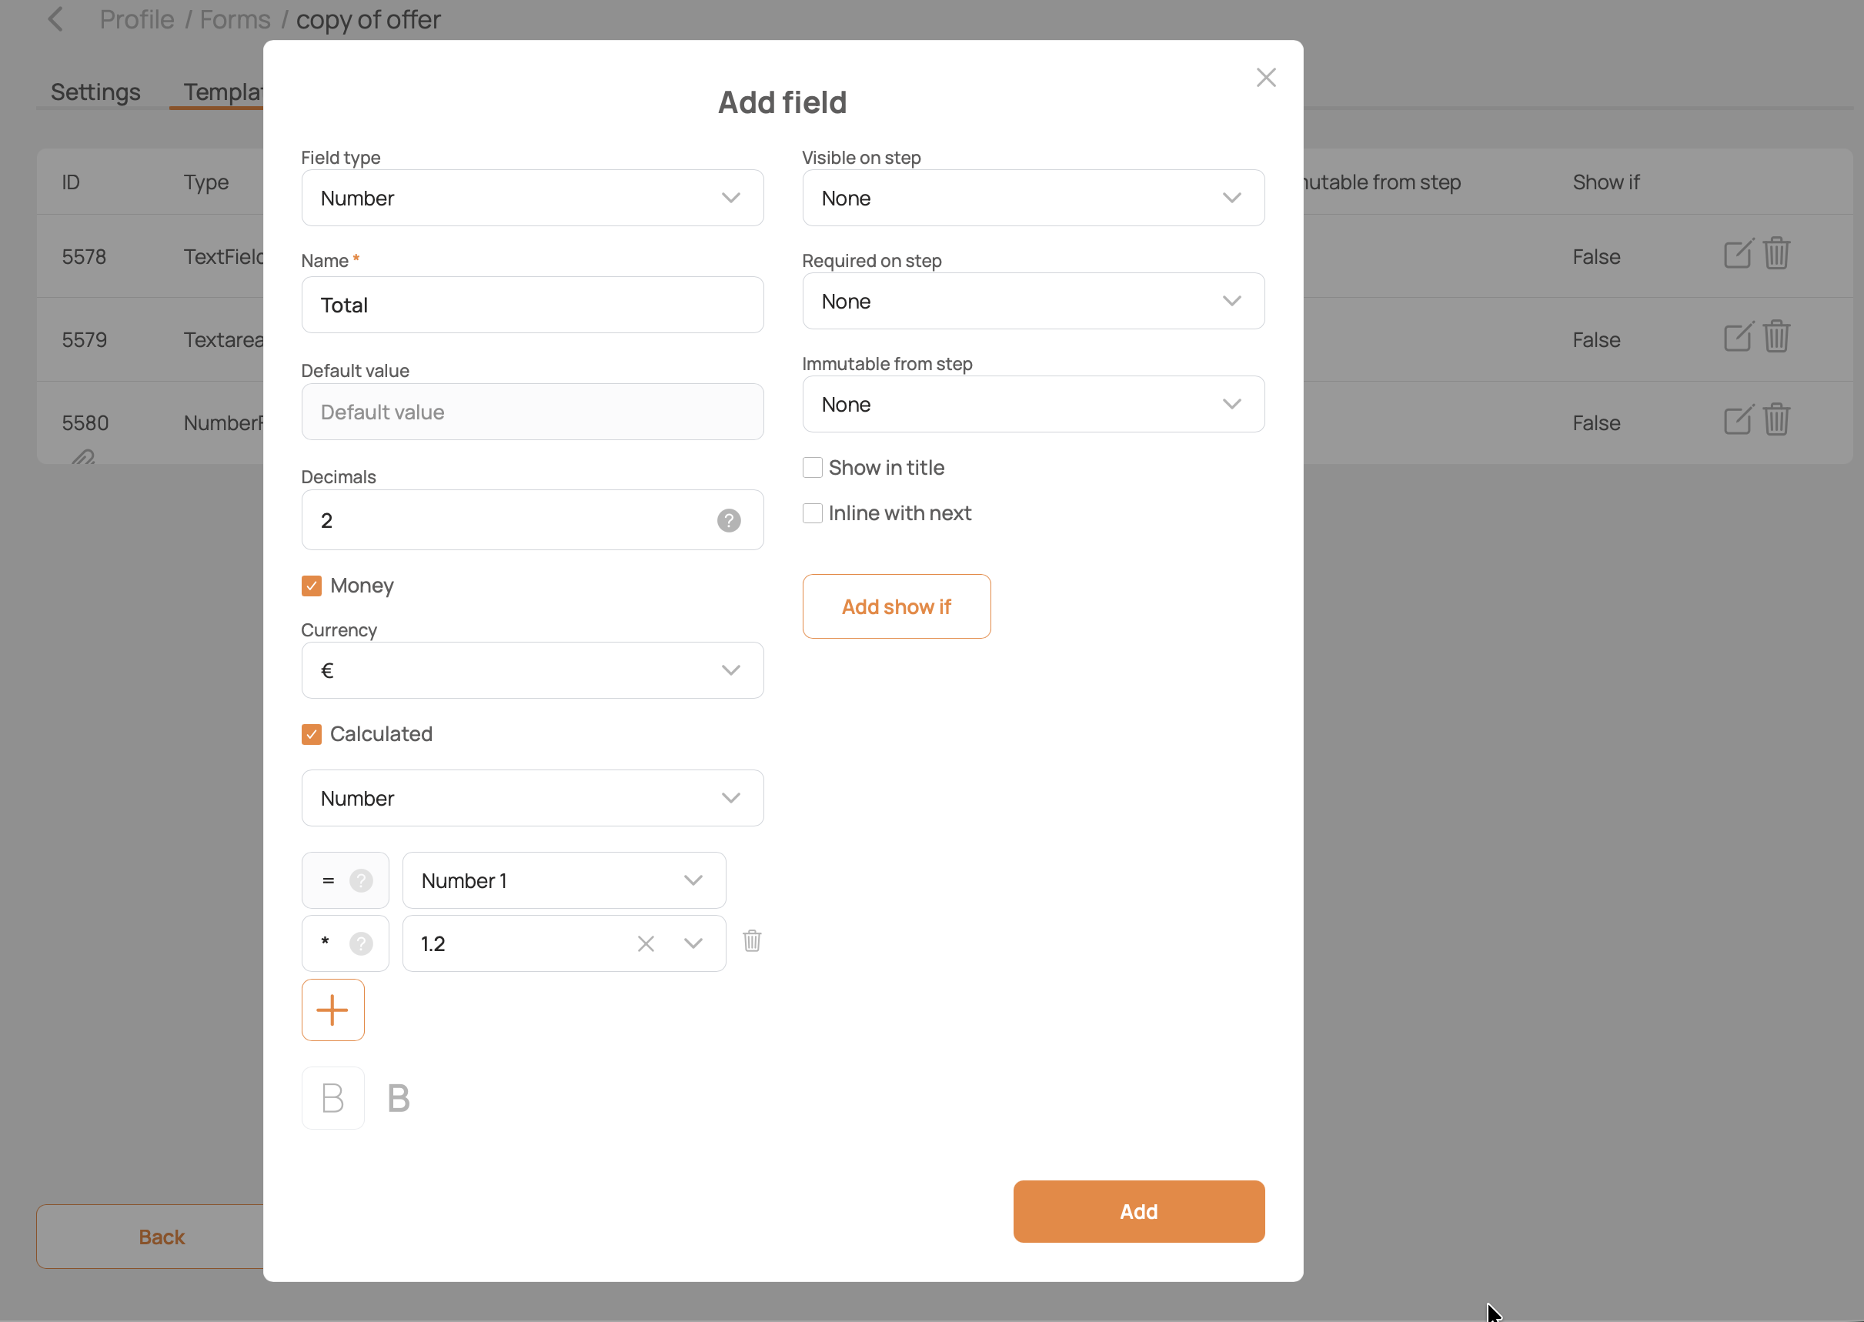The height and width of the screenshot is (1322, 1864).
Task: Toggle bold formatting with the B icon
Action: [333, 1097]
